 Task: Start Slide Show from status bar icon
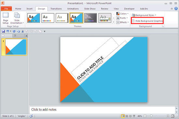[134, 116]
